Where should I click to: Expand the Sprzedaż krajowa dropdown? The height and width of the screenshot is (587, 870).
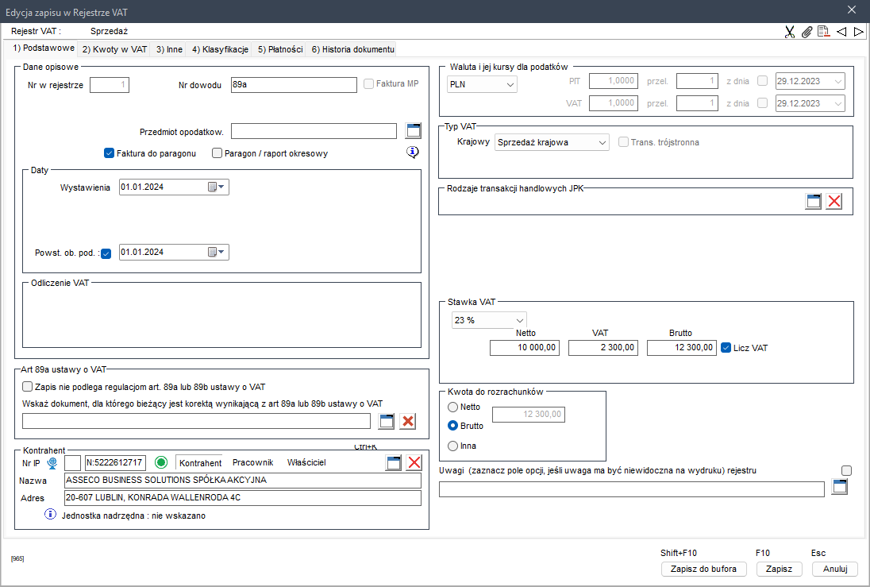click(552, 142)
